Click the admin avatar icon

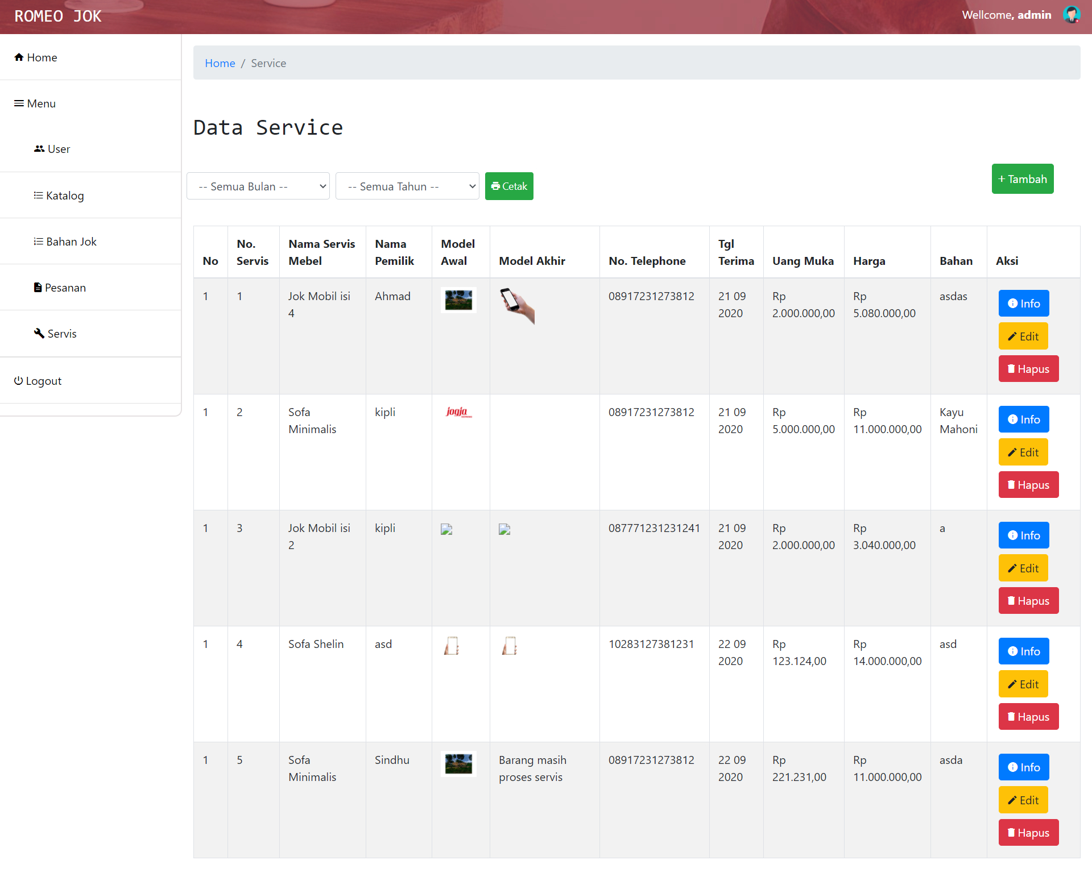coord(1071,15)
